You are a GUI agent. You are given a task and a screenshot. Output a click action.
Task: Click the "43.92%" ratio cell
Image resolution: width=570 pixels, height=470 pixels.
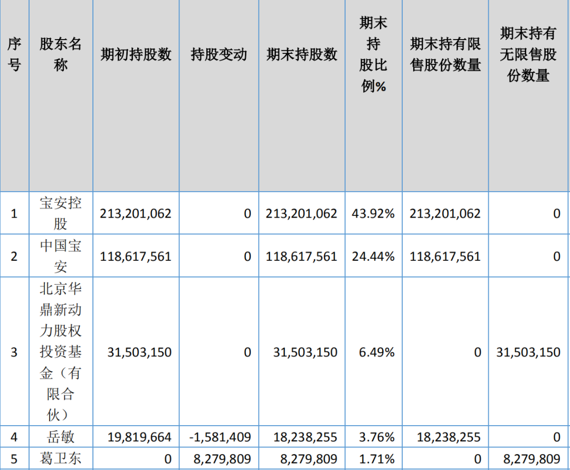click(x=373, y=213)
